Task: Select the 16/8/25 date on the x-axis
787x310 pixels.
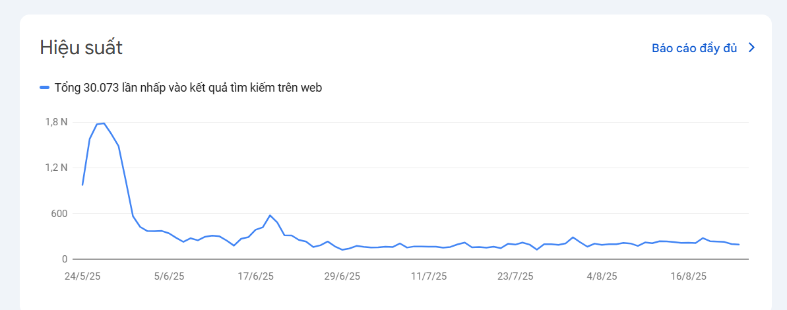Action: tap(689, 276)
